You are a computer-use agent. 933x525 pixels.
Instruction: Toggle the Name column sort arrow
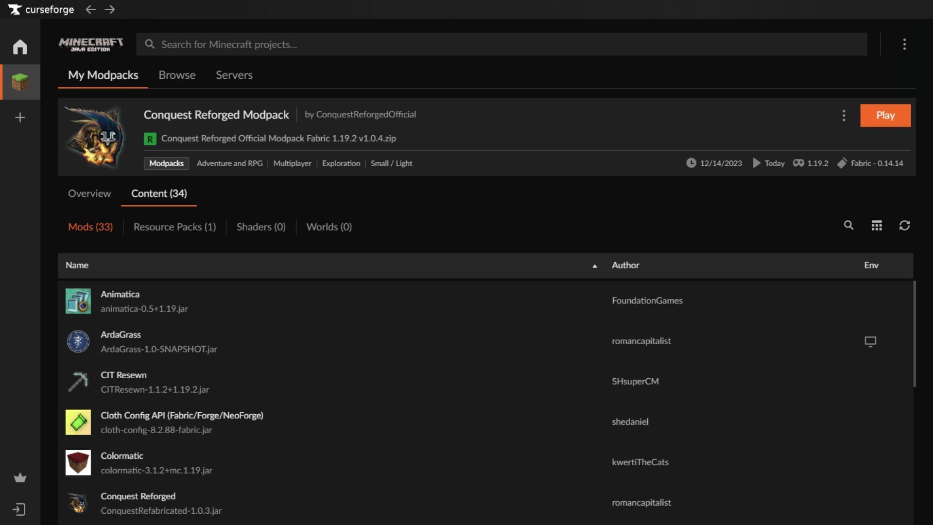[595, 266]
